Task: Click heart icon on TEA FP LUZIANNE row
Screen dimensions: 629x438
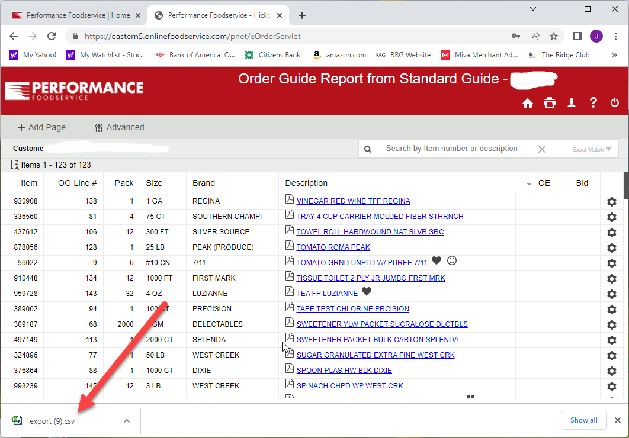Action: (367, 291)
